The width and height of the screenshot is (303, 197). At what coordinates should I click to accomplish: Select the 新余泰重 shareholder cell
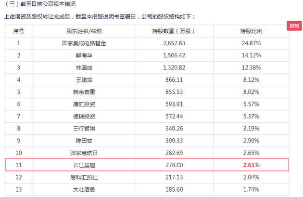tap(80, 92)
